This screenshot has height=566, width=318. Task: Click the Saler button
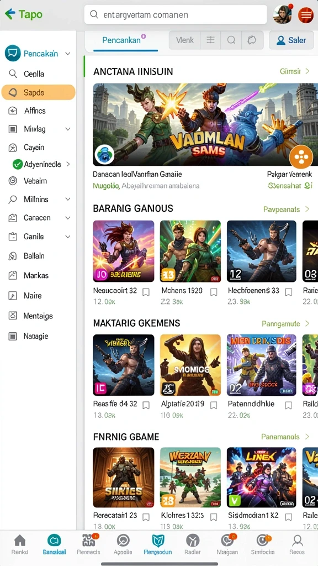click(291, 40)
